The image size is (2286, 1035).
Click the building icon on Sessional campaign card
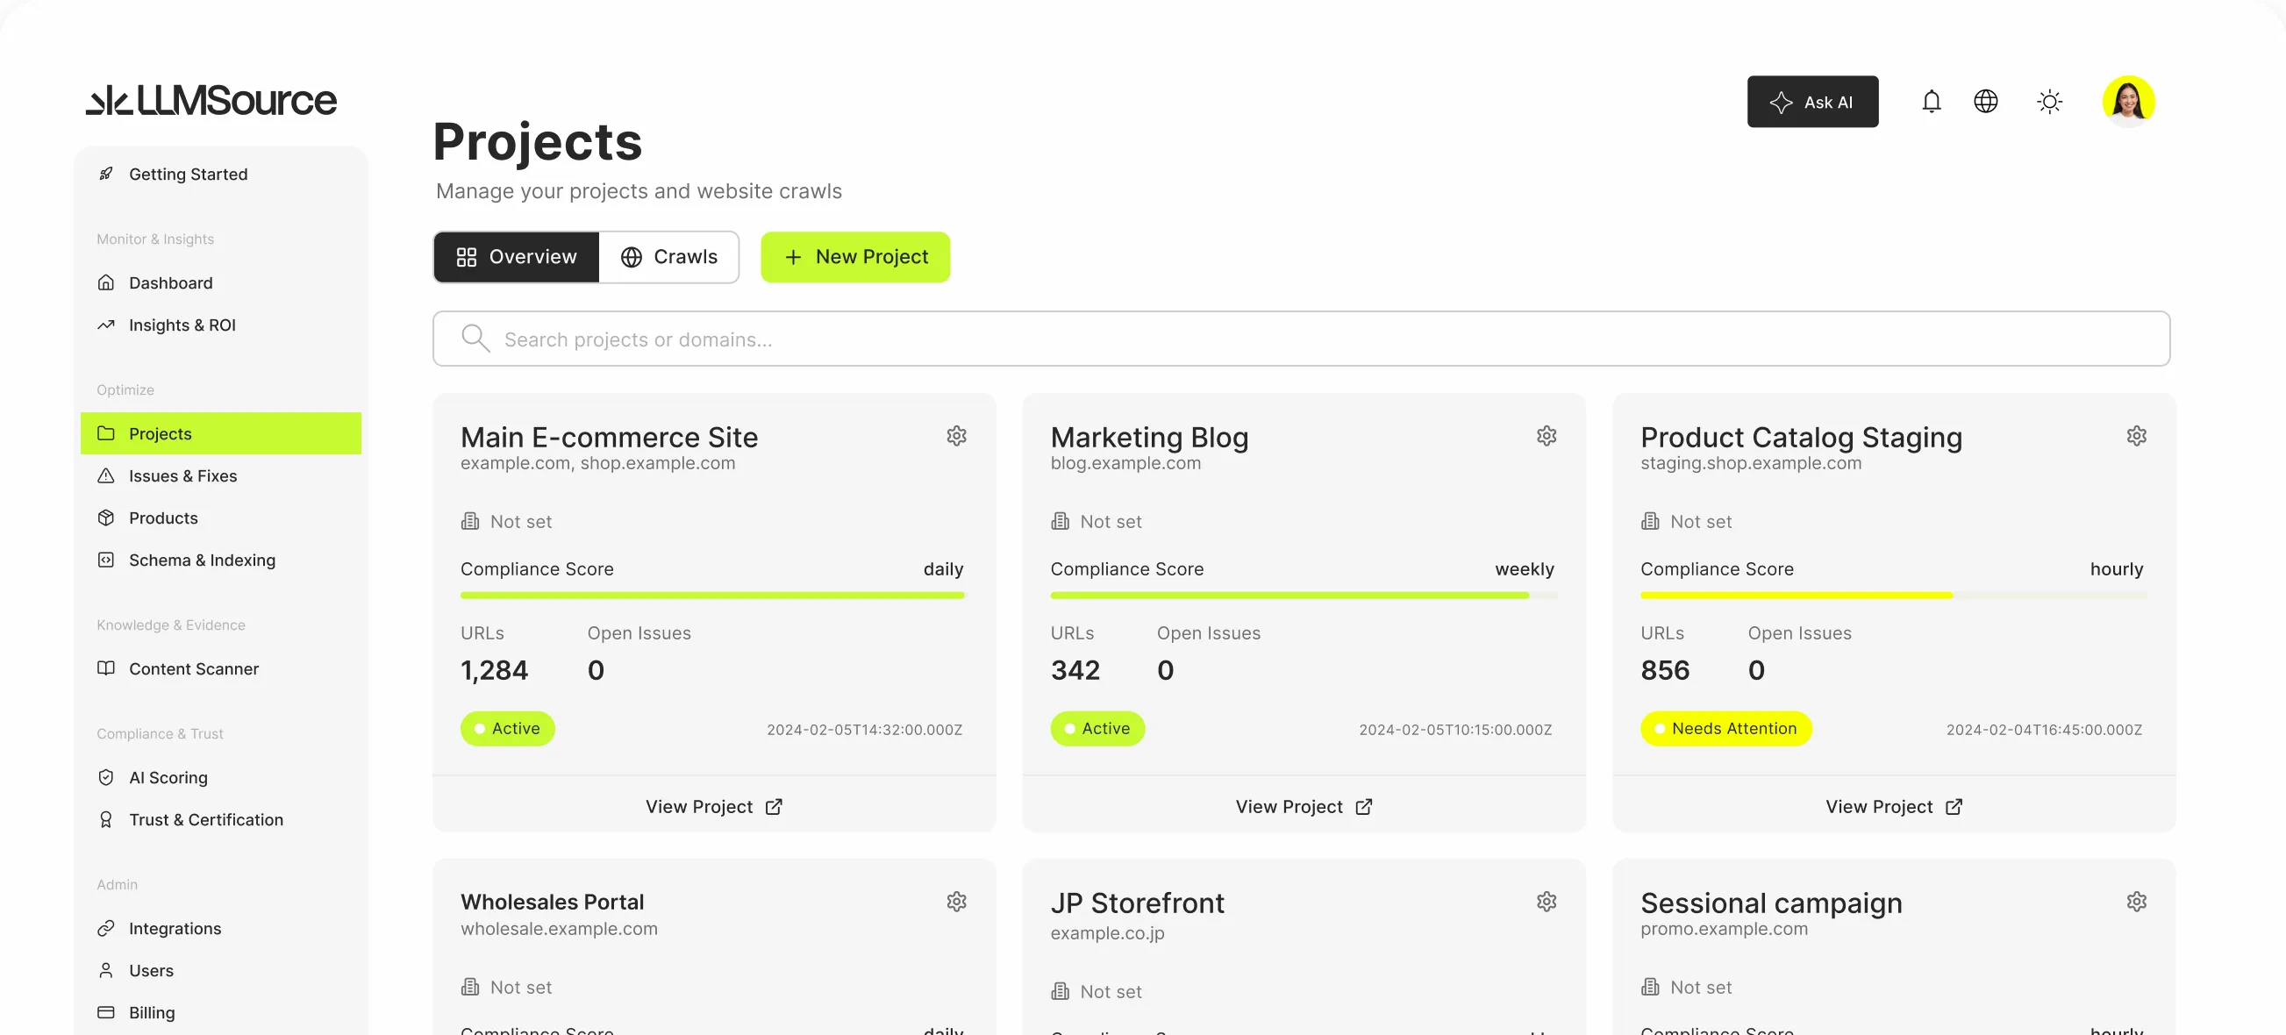(x=1650, y=987)
